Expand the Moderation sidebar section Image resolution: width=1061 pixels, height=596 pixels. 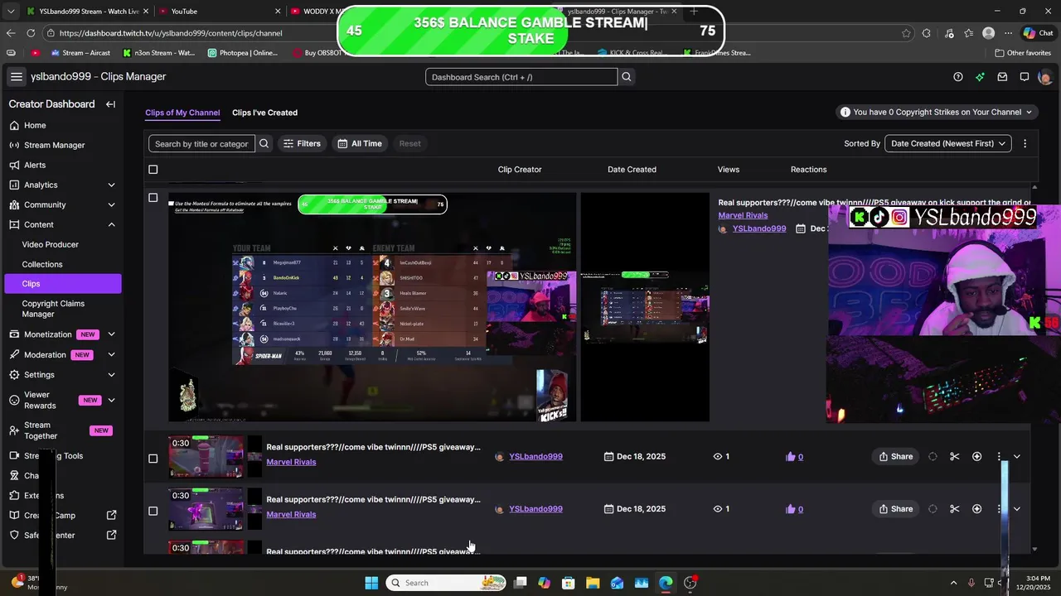pyautogui.click(x=111, y=354)
